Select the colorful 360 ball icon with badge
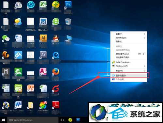The image size is (163, 123). tap(43, 105)
